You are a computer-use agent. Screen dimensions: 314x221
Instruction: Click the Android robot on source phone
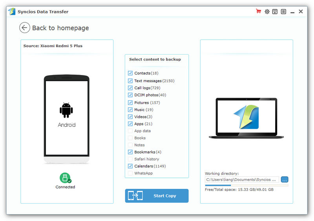[66, 110]
